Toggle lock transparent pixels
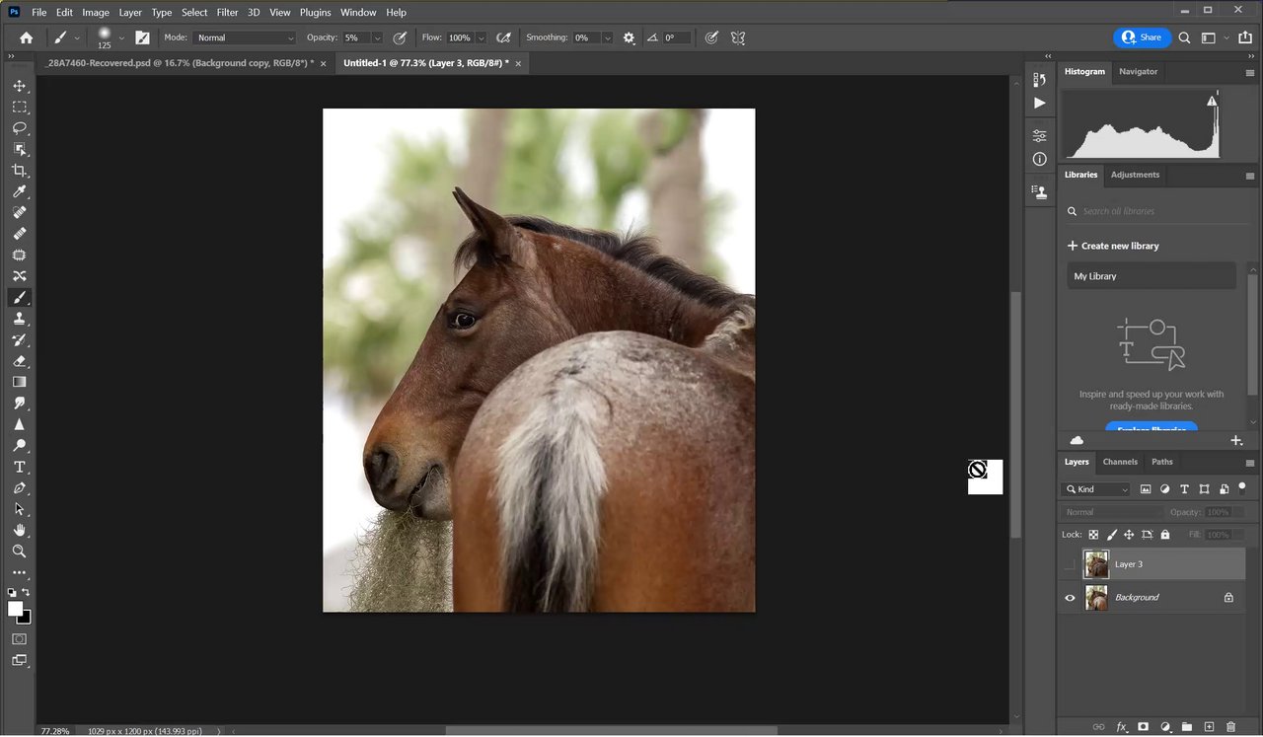1263x737 pixels. tap(1093, 535)
